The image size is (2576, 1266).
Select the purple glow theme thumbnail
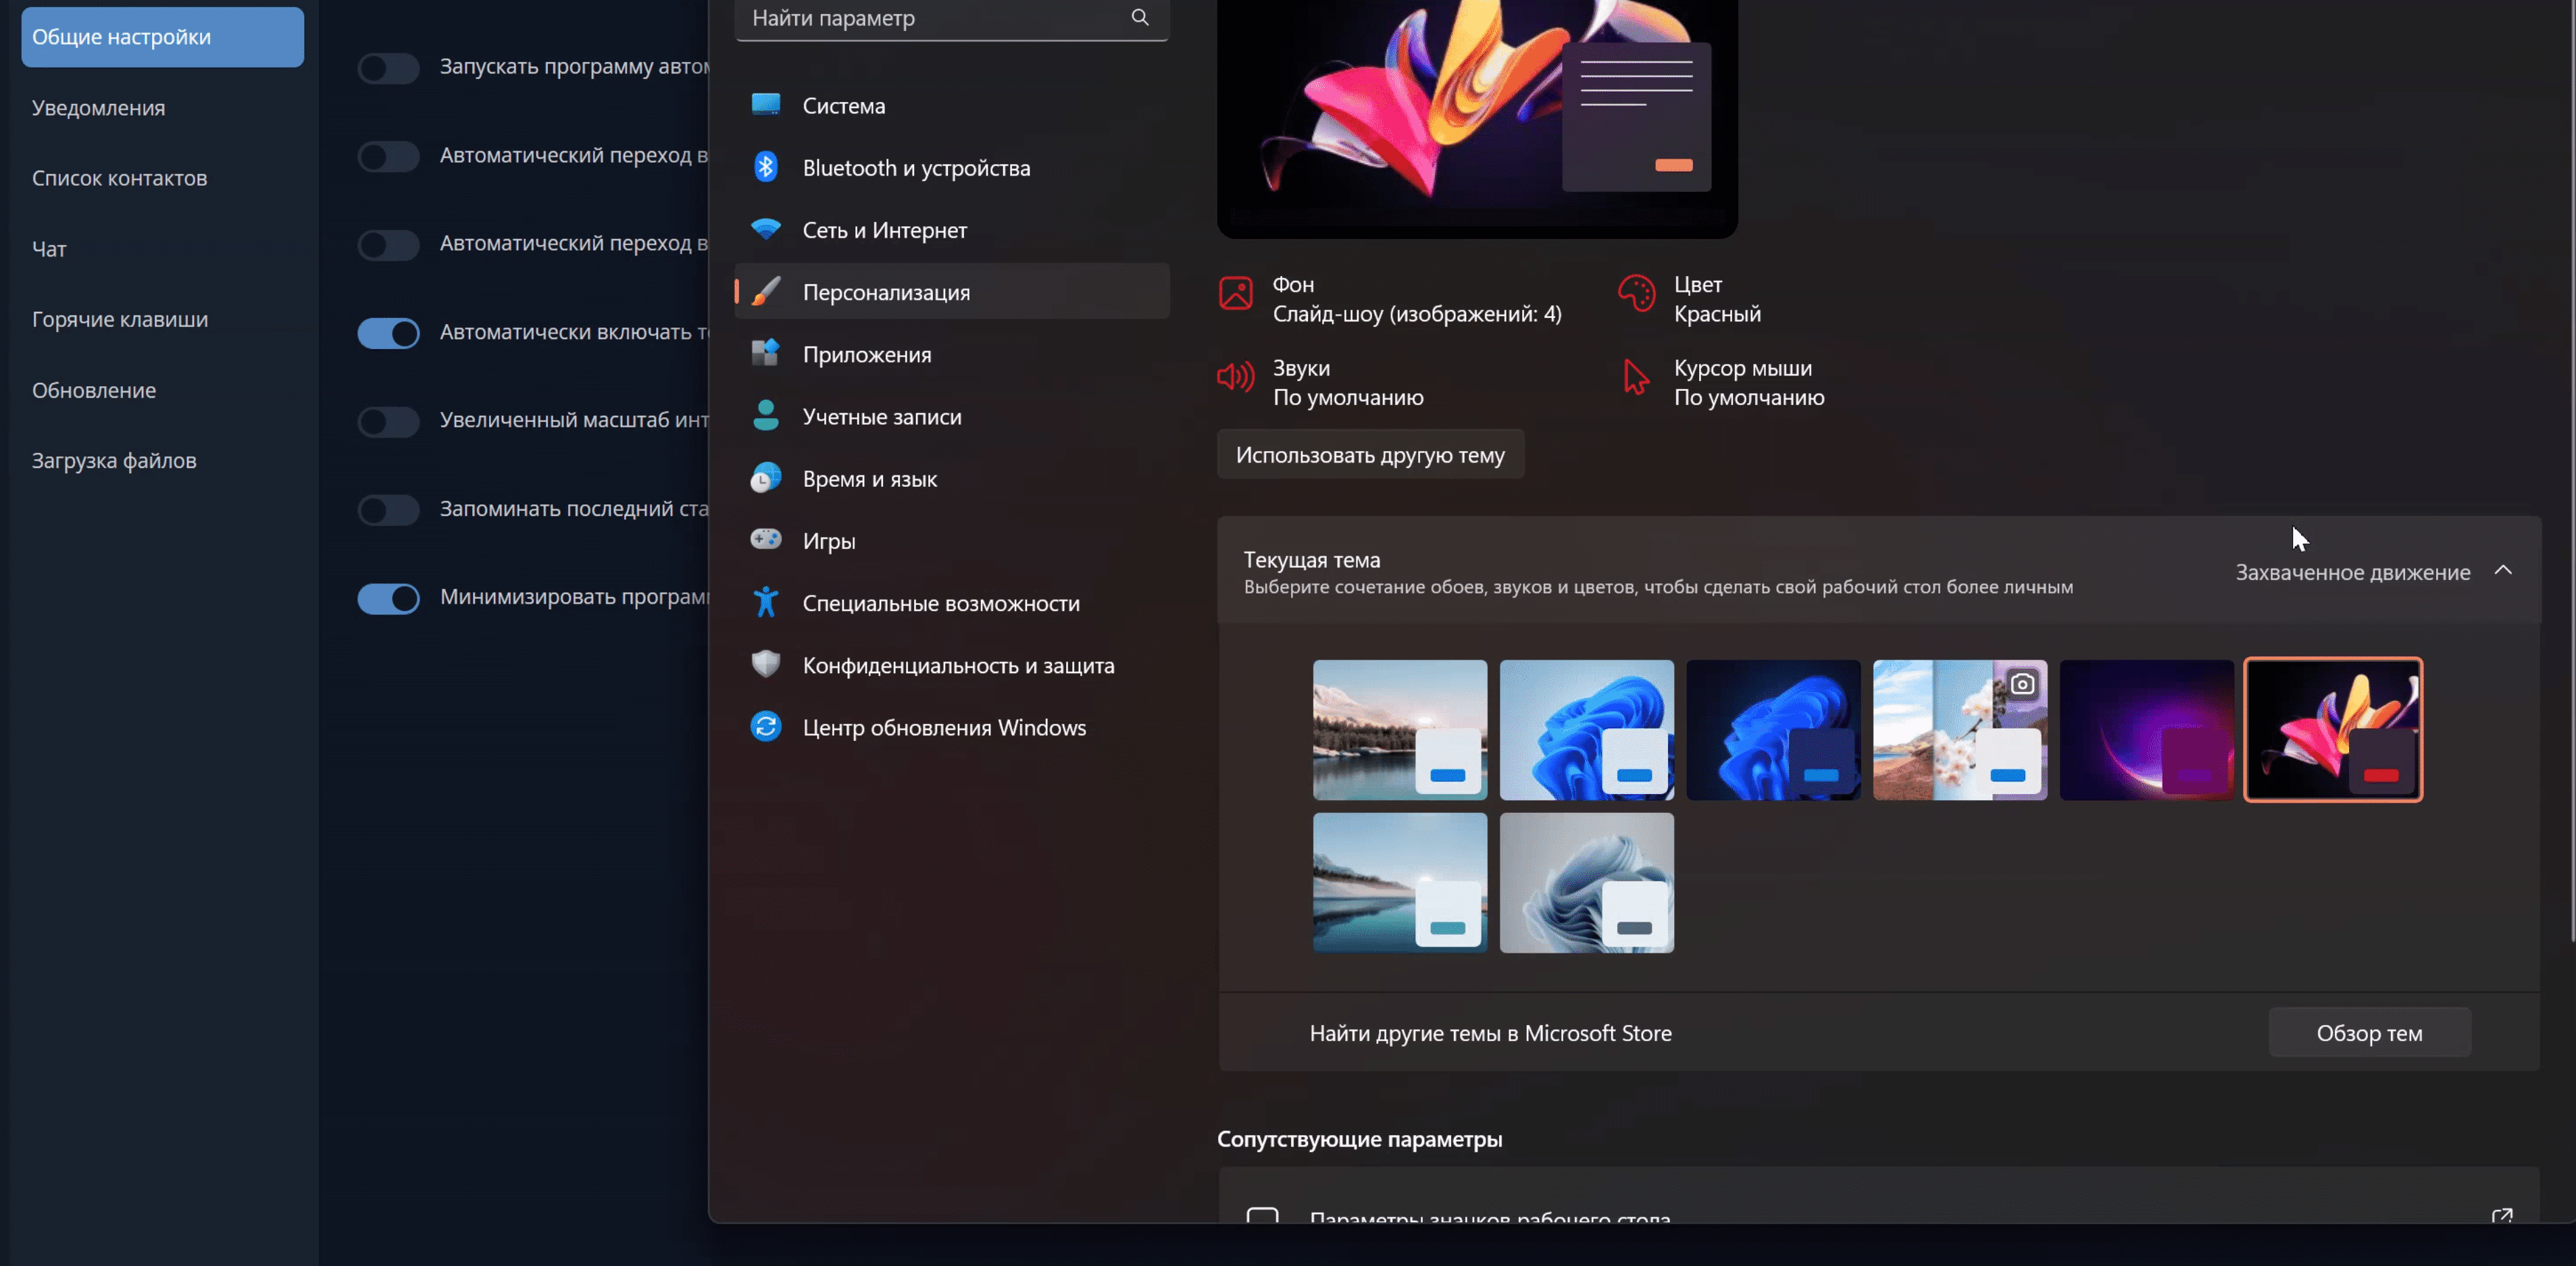pos(2146,729)
